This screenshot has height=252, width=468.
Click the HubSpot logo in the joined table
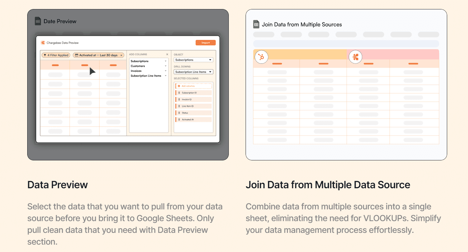click(259, 57)
